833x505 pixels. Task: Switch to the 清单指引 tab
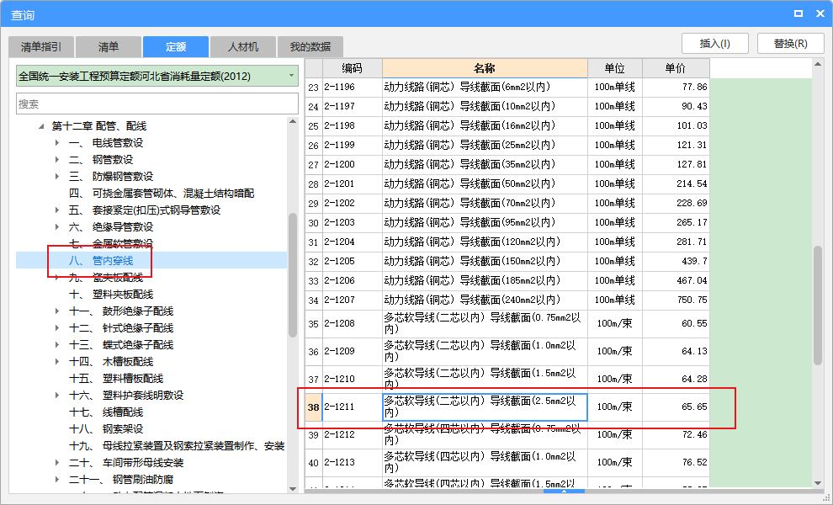[41, 47]
